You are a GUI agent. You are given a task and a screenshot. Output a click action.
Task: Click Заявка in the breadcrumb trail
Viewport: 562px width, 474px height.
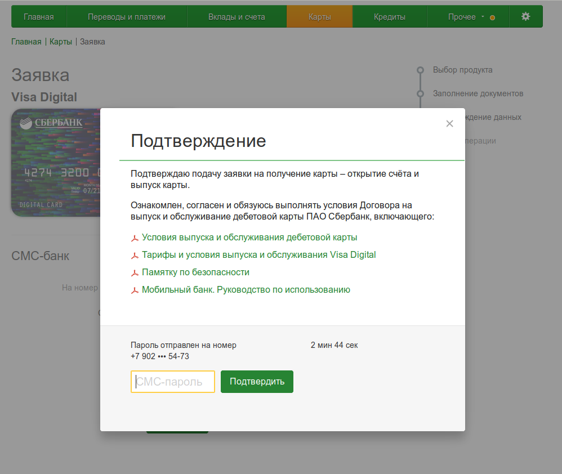(92, 42)
